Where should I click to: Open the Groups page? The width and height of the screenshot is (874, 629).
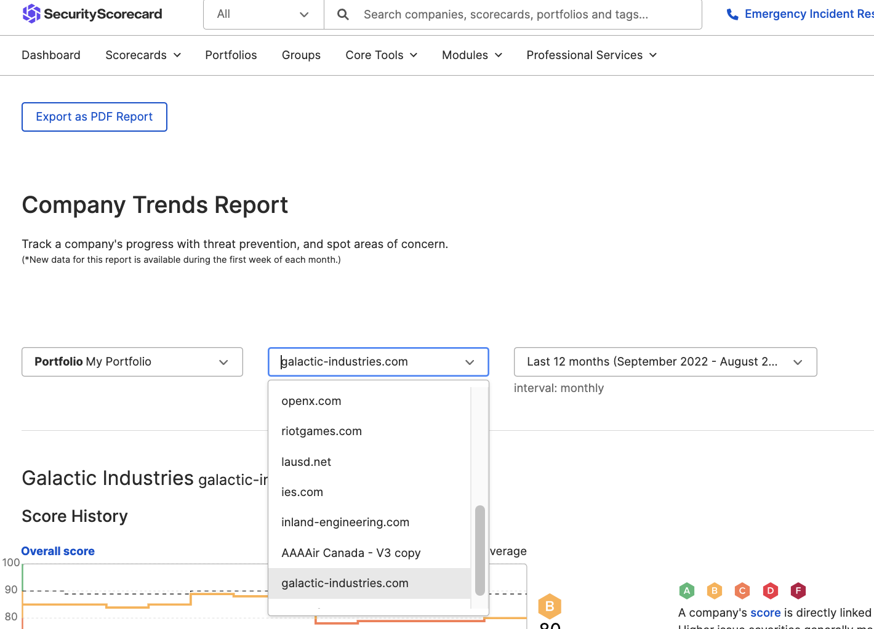301,55
